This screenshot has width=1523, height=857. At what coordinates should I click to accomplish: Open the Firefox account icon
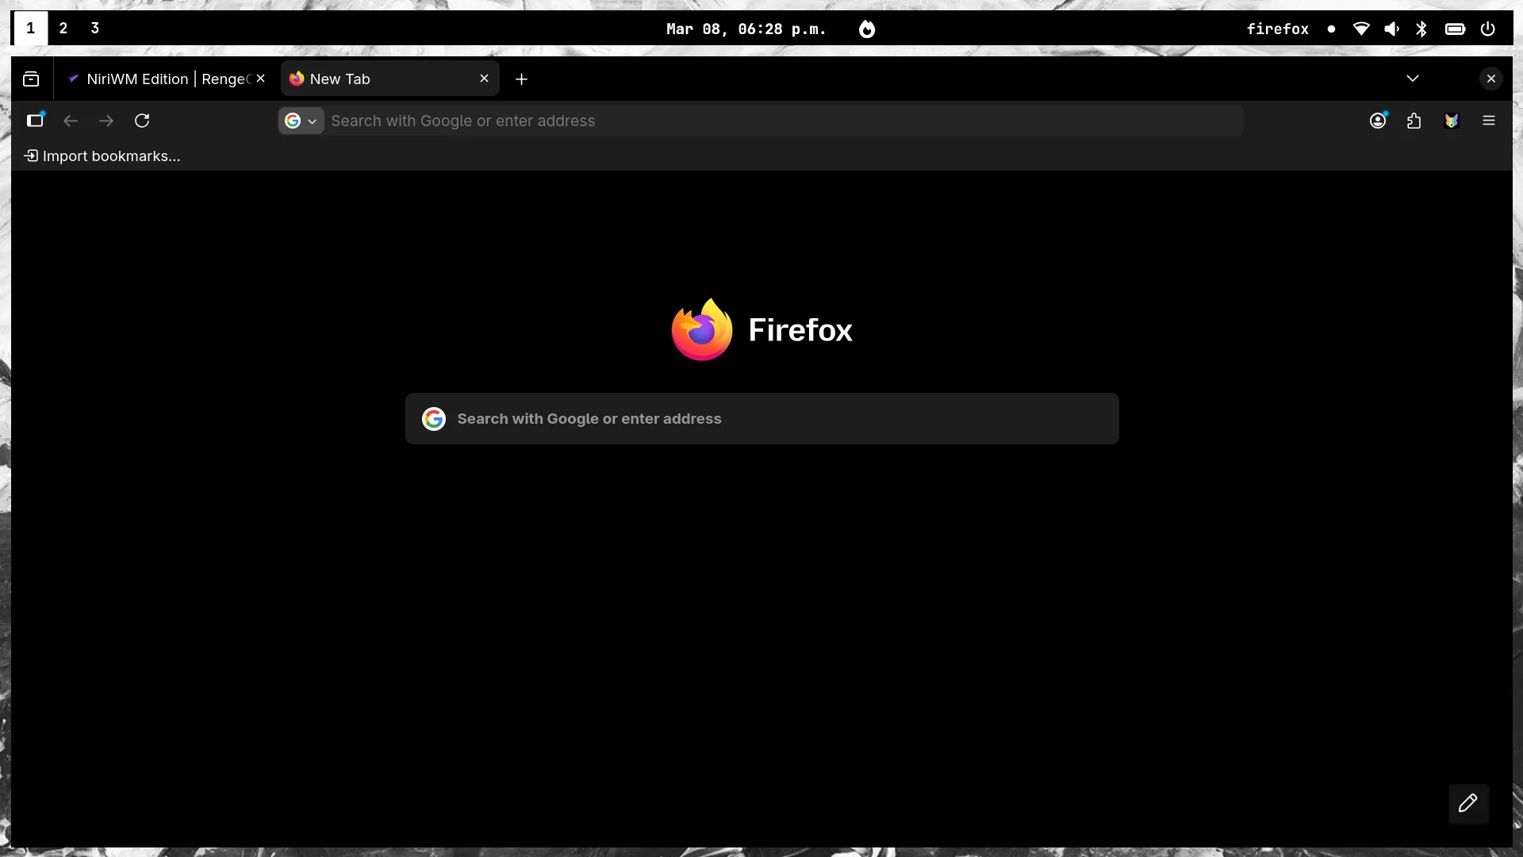click(1378, 121)
